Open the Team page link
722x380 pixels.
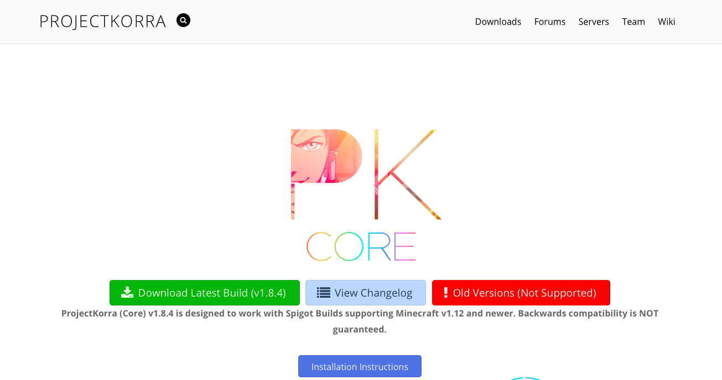(633, 22)
